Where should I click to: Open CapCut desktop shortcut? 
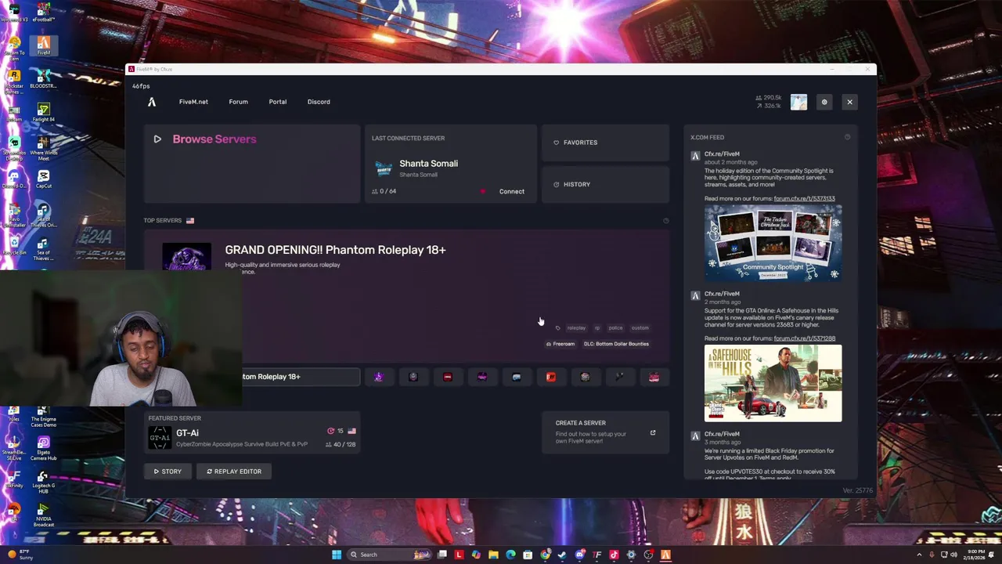click(x=44, y=179)
